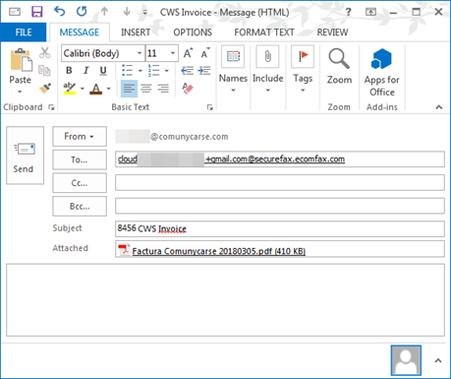Apply bullet list

tap(127, 70)
